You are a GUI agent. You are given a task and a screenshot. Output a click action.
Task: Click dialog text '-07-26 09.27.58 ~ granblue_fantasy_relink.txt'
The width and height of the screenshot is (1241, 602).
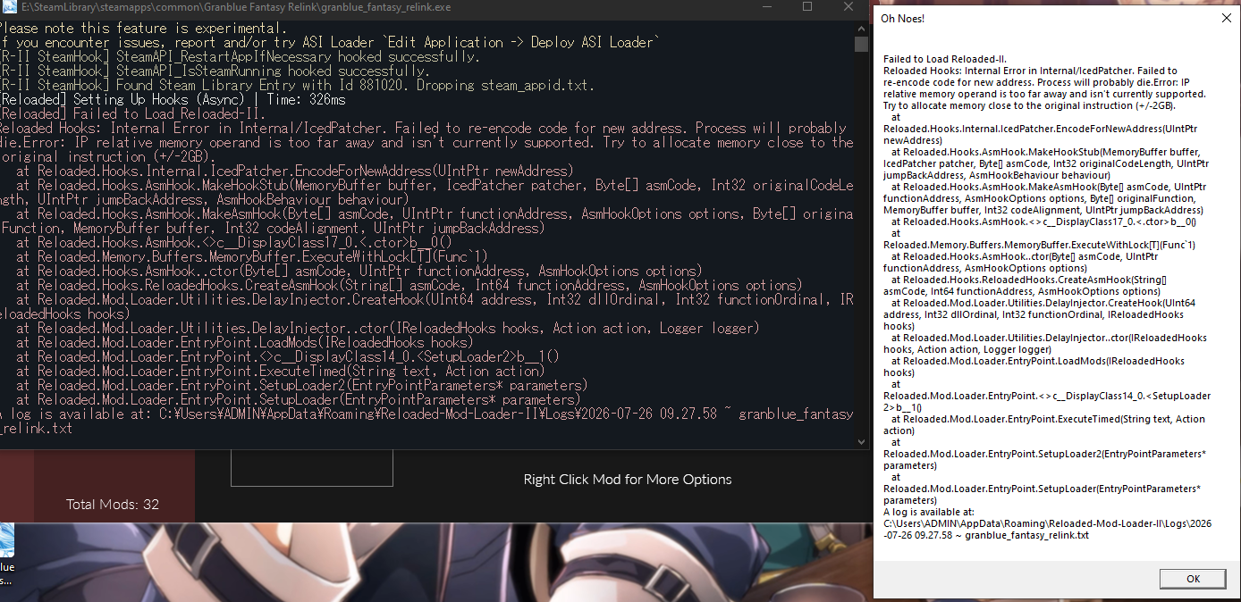click(986, 535)
